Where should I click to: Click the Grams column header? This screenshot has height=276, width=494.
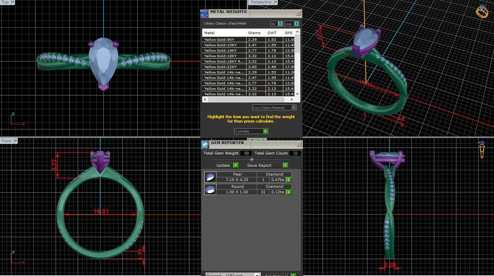pyautogui.click(x=256, y=33)
